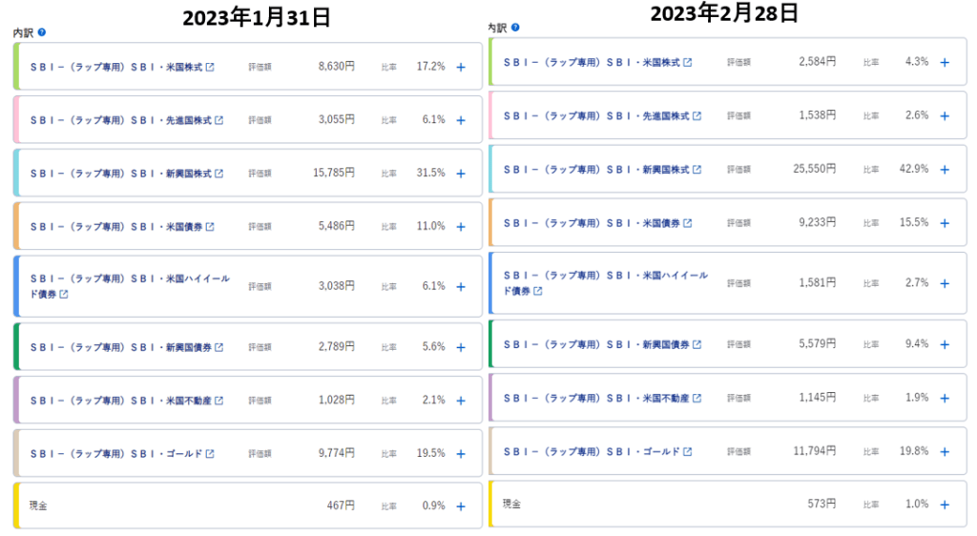Open external link icon for 米国ハイイールド債券 in the February list
This screenshot has height=536, width=977.
click(x=538, y=291)
